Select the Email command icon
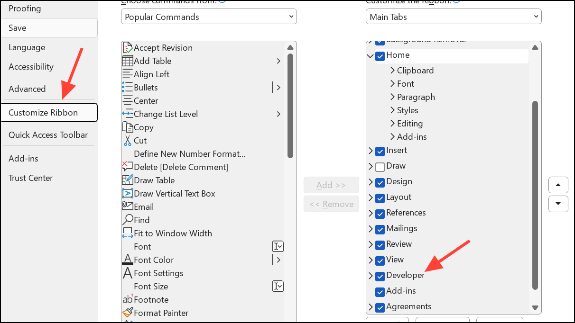 click(x=143, y=206)
